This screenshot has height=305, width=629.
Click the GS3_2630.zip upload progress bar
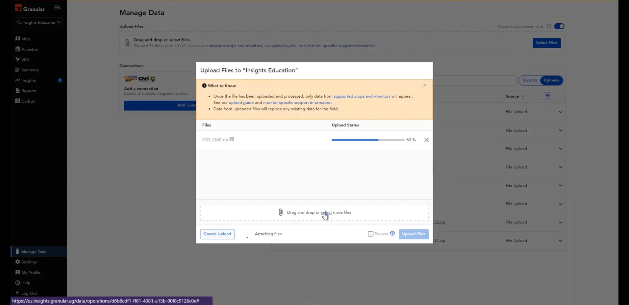click(x=368, y=140)
